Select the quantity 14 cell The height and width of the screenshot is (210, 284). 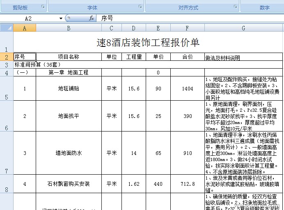coord(134,153)
